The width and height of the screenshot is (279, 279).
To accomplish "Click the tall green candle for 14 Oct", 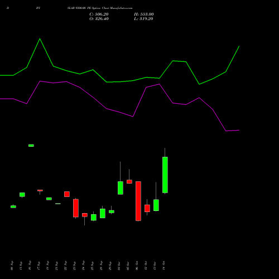I will click(x=165, y=175).
